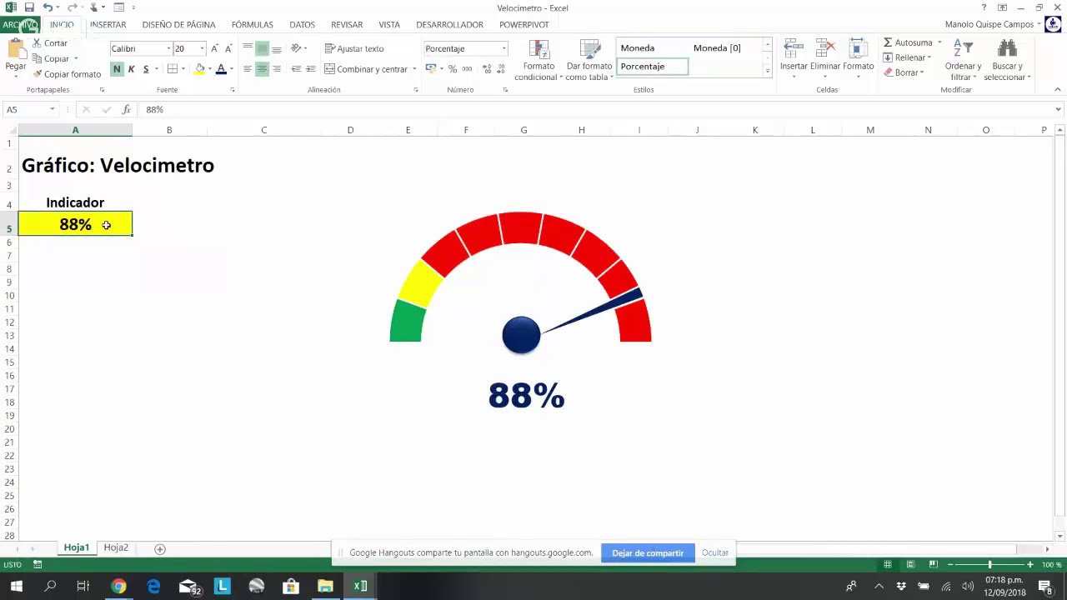
Task: Toggle bold (N) formatting
Action: (117, 69)
